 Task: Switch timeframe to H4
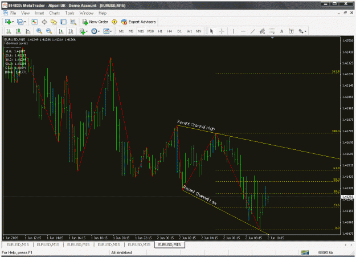click(x=170, y=31)
